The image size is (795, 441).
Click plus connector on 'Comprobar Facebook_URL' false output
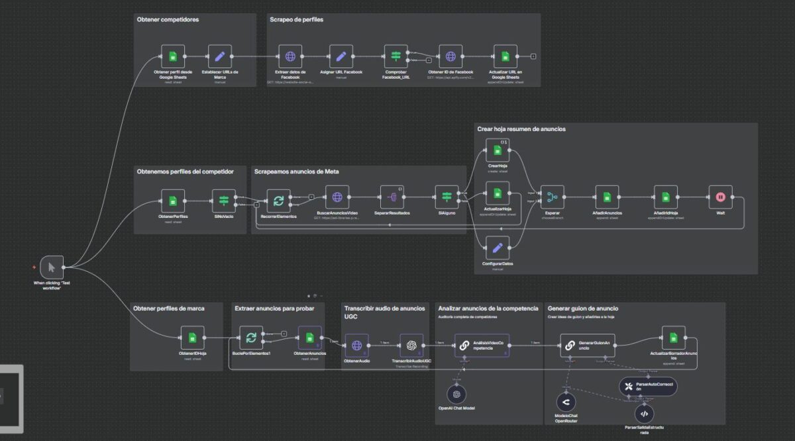pos(429,60)
